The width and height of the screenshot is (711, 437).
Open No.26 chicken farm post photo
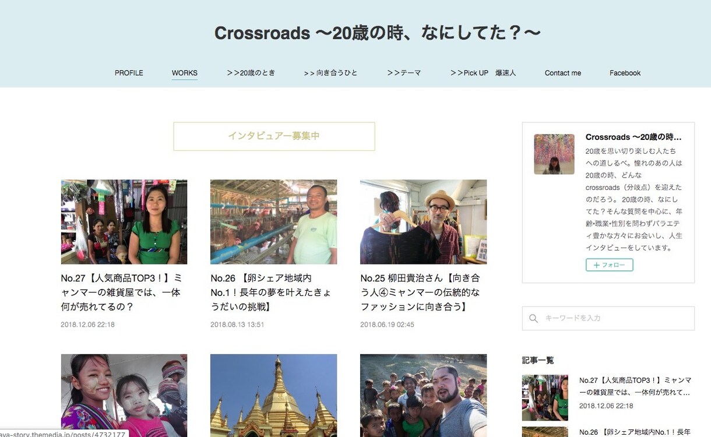click(x=273, y=222)
